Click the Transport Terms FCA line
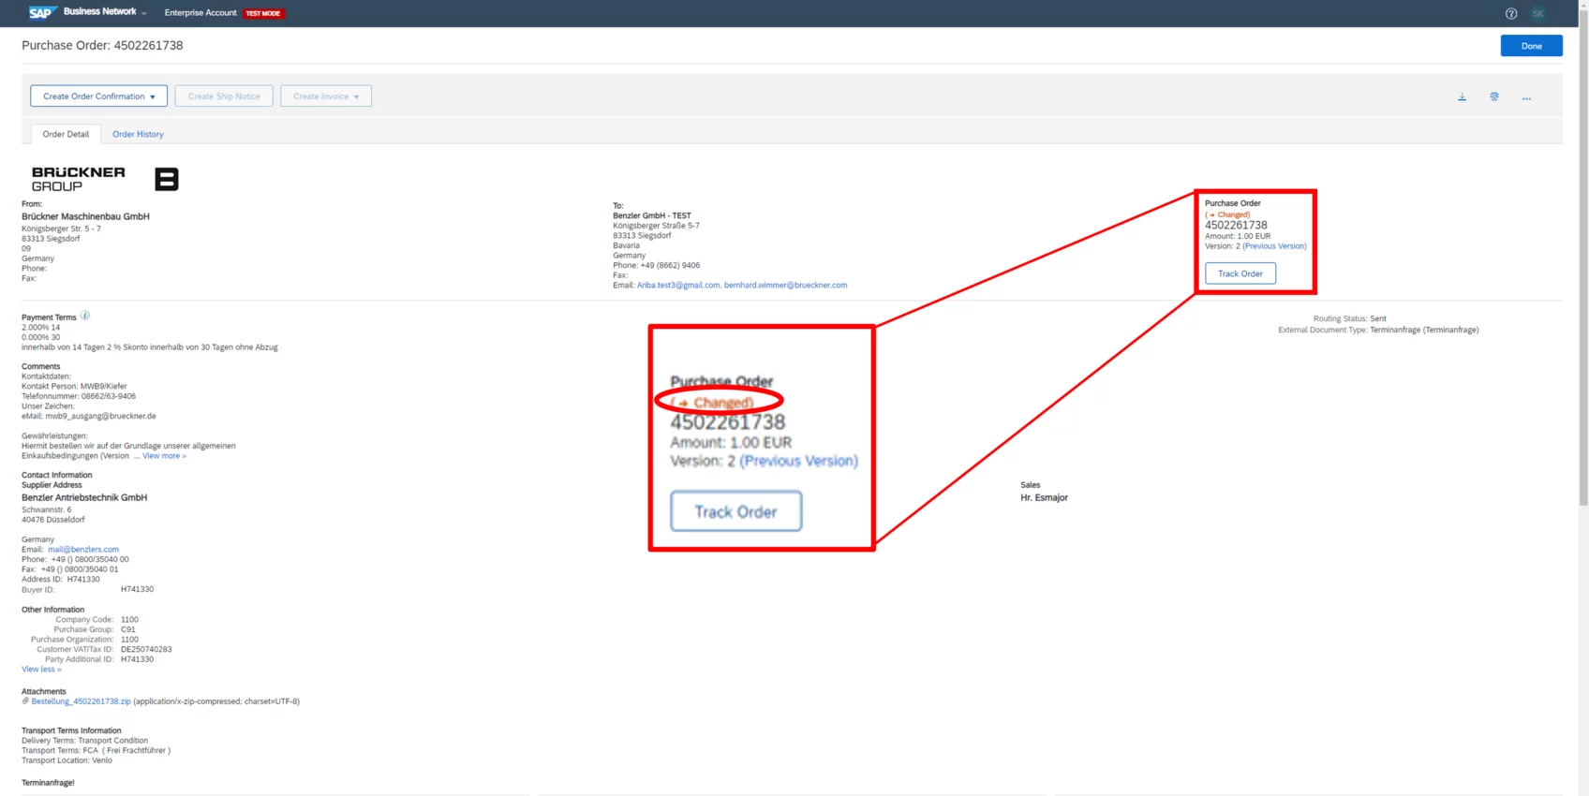This screenshot has height=796, width=1589. pos(96,751)
